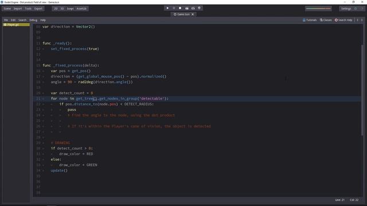Click the DETECT_RADIUS condition line
The width and height of the screenshot is (367, 206).
click(106, 104)
